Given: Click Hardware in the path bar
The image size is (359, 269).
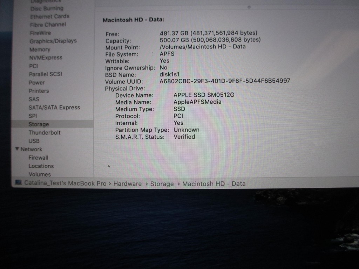Looking at the screenshot, I should [x=128, y=184].
